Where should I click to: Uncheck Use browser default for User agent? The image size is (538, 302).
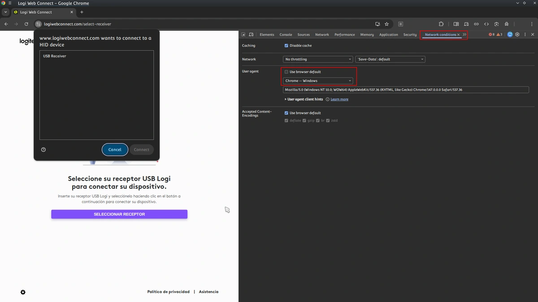[x=286, y=72]
